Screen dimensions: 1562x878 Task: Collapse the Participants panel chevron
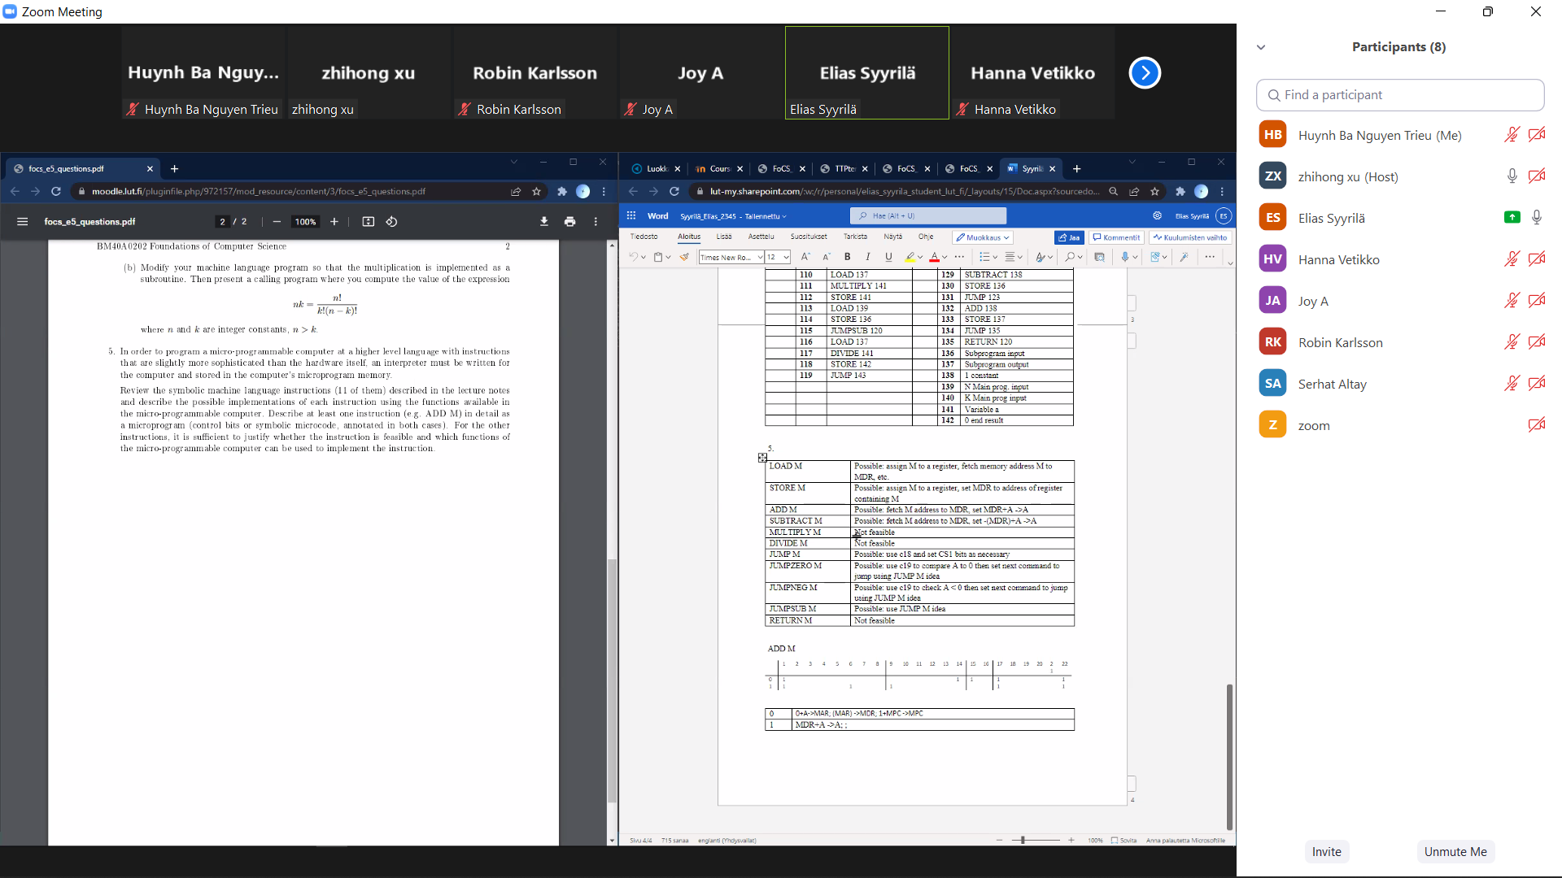coord(1261,47)
